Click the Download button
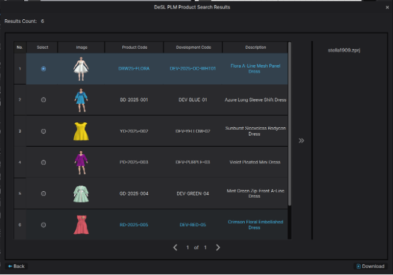Screen dimensions: 393x275 (x=370, y=266)
